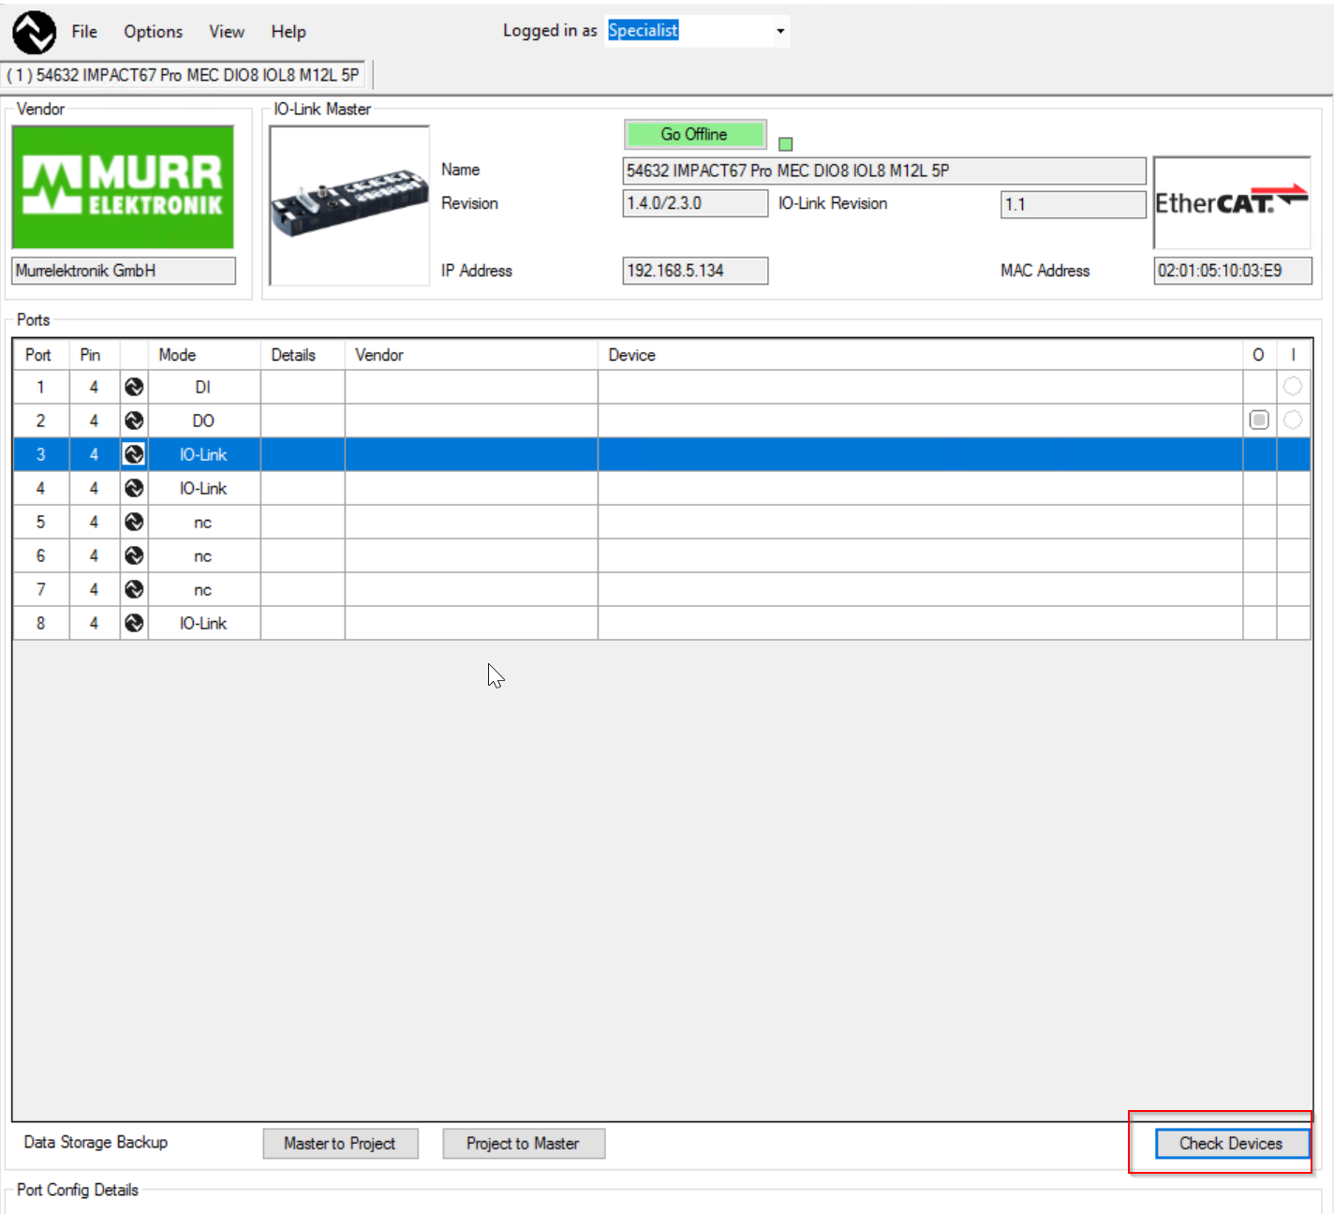Click port number 5 cell

pyautogui.click(x=40, y=522)
